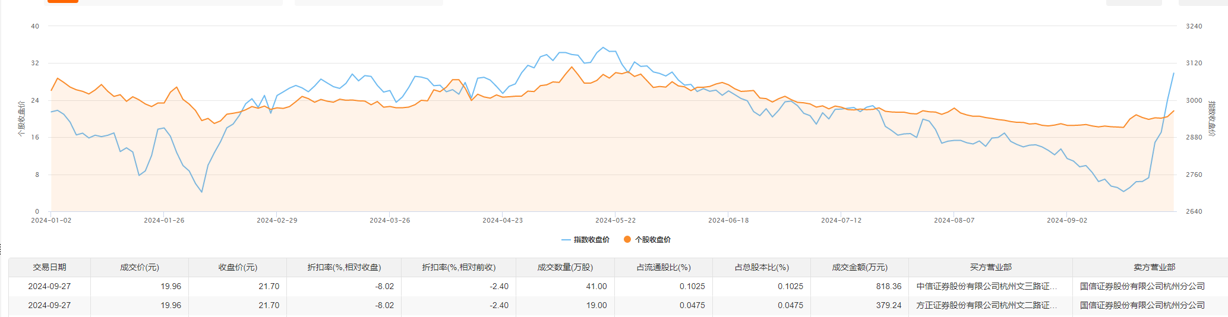
Task: Sort by the 成交价(元) column header
Action: coord(140,267)
